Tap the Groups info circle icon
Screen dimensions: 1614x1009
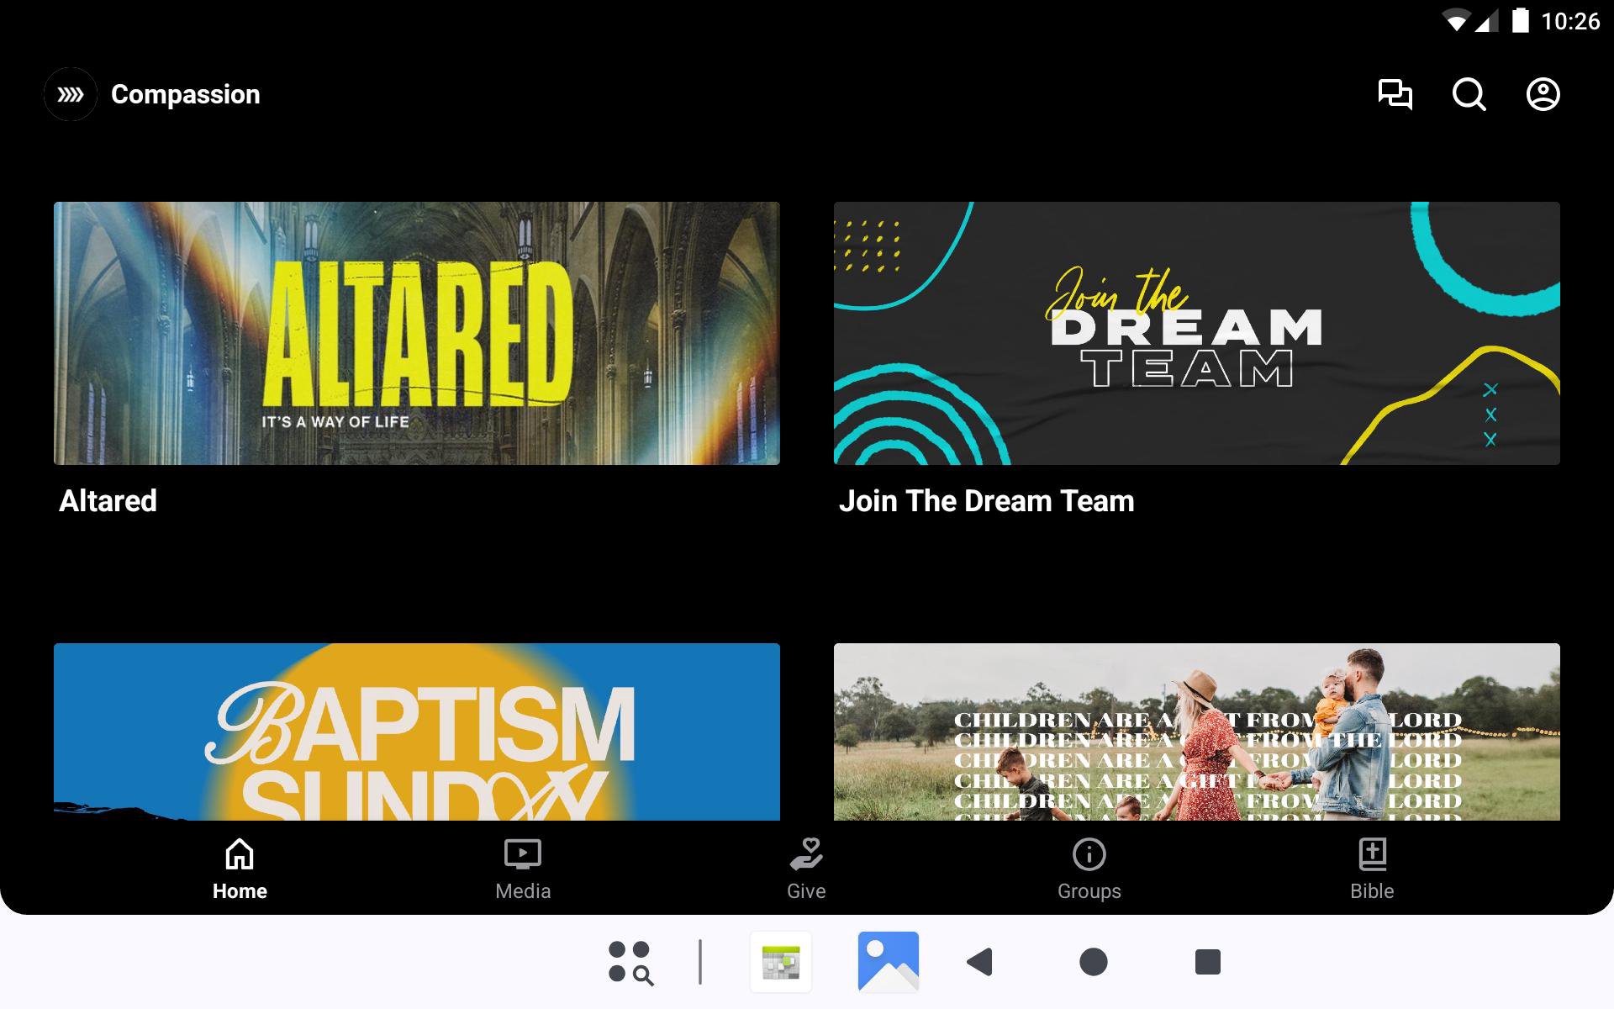(x=1089, y=854)
